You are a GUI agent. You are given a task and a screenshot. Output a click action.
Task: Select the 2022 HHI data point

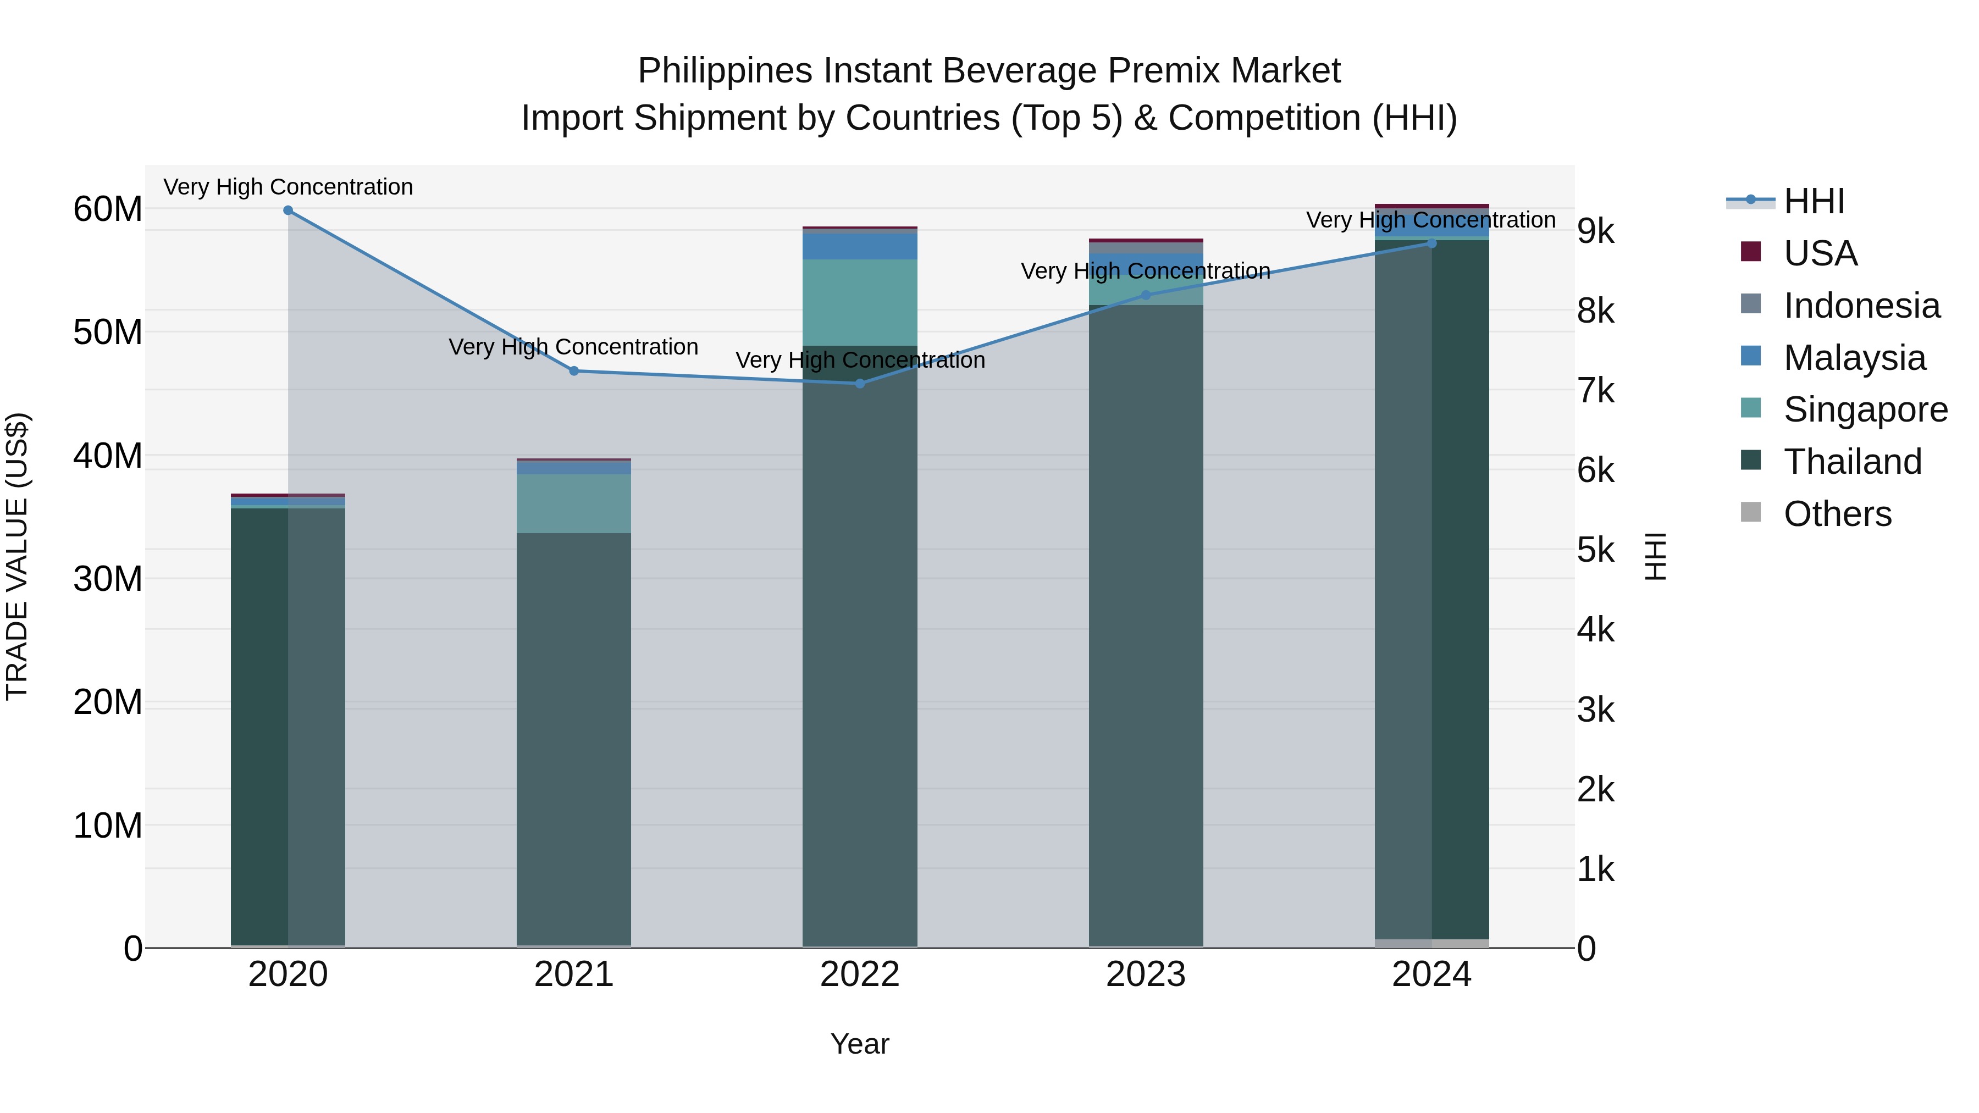(x=860, y=383)
